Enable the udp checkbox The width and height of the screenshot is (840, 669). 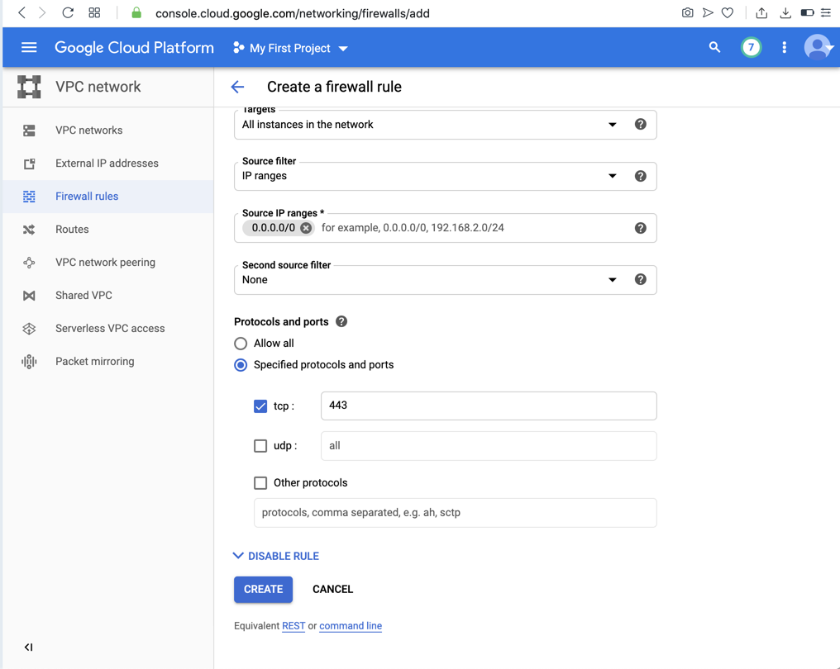pos(260,446)
